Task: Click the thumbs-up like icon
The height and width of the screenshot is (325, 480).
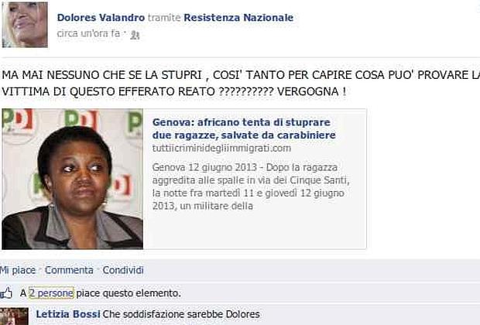Action: [6, 292]
